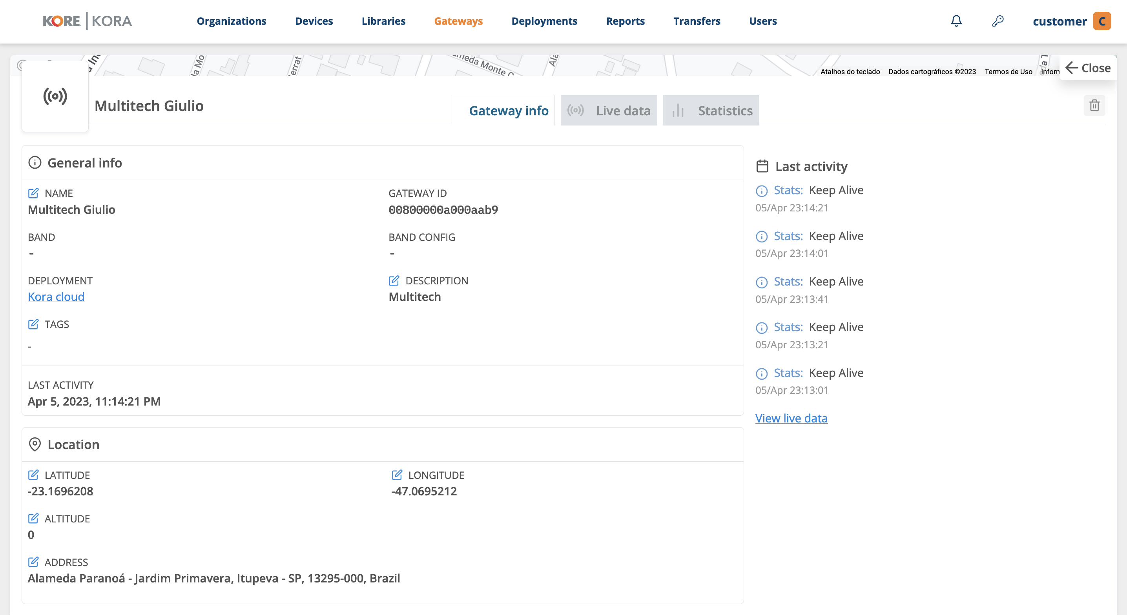The width and height of the screenshot is (1127, 615).
Task: Open API keys via the key icon
Action: [998, 20]
